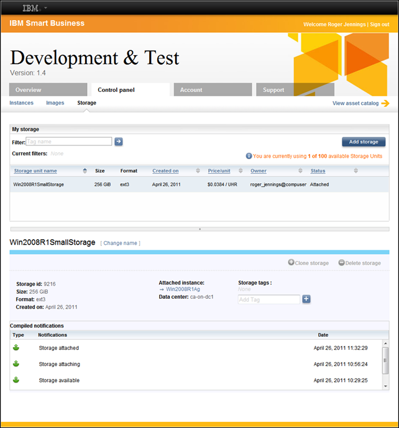This screenshot has width=399, height=428.
Task: Click the Clone storage plus icon
Action: pyautogui.click(x=291, y=262)
